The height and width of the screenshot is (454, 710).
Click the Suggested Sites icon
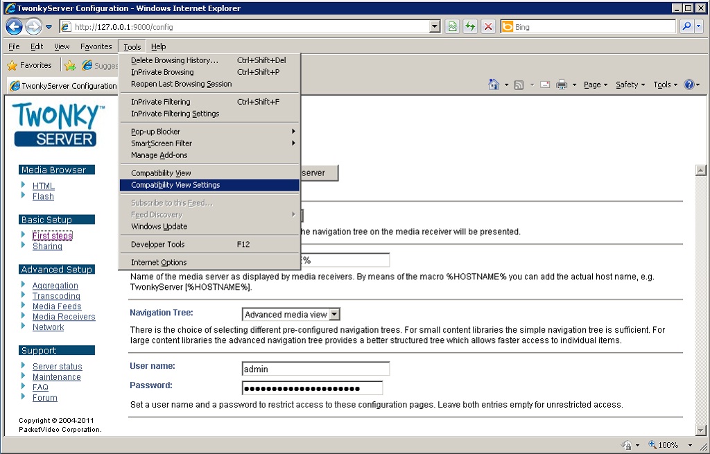point(86,64)
